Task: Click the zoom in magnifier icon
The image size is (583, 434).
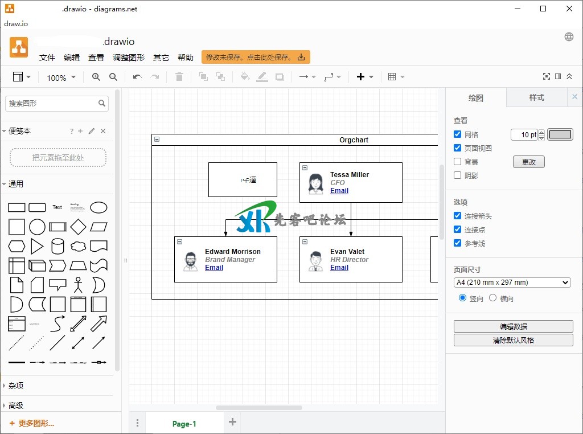Action: pyautogui.click(x=96, y=77)
